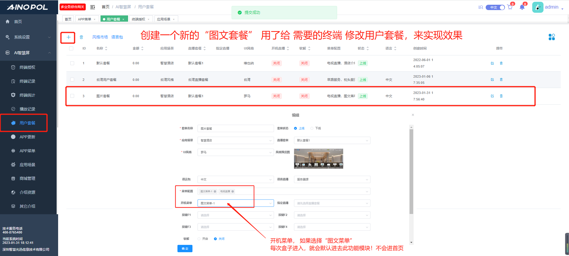This screenshot has height=256, width=569.
Task: Click the trash icon beside the plus button
Action: point(81,37)
